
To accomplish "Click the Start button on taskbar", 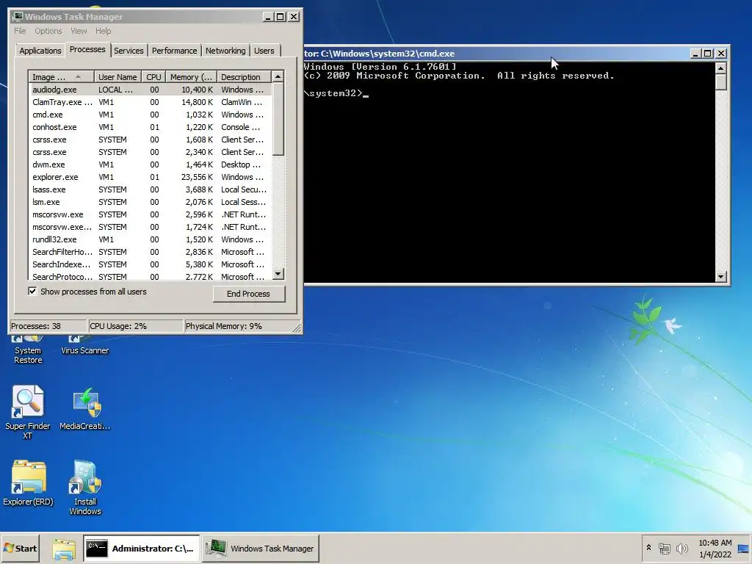I will [x=20, y=548].
